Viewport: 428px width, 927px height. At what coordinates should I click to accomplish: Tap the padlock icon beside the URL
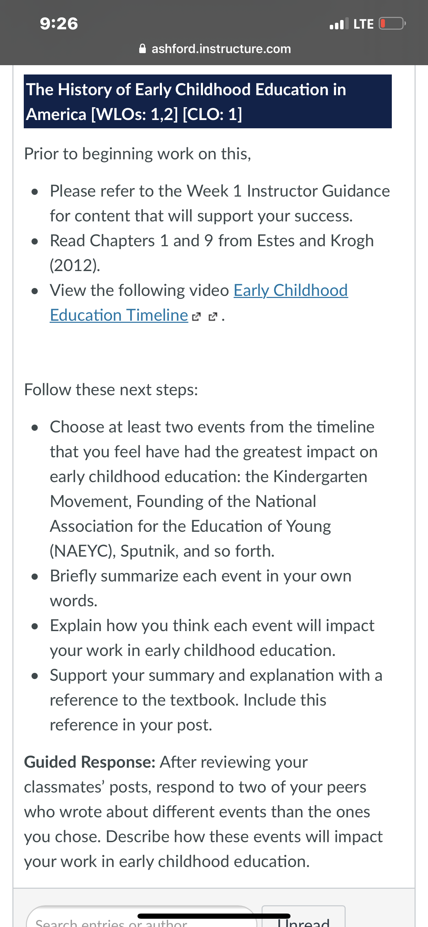pyautogui.click(x=142, y=49)
